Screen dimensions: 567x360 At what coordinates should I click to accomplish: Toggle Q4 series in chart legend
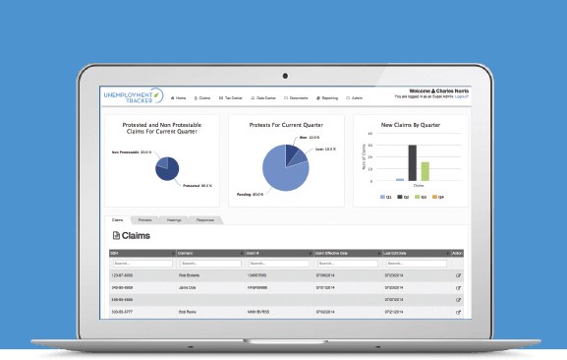[x=435, y=197]
